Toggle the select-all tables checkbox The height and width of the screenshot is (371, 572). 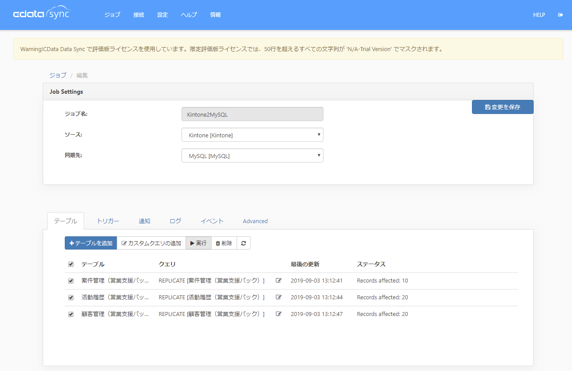pyautogui.click(x=71, y=264)
